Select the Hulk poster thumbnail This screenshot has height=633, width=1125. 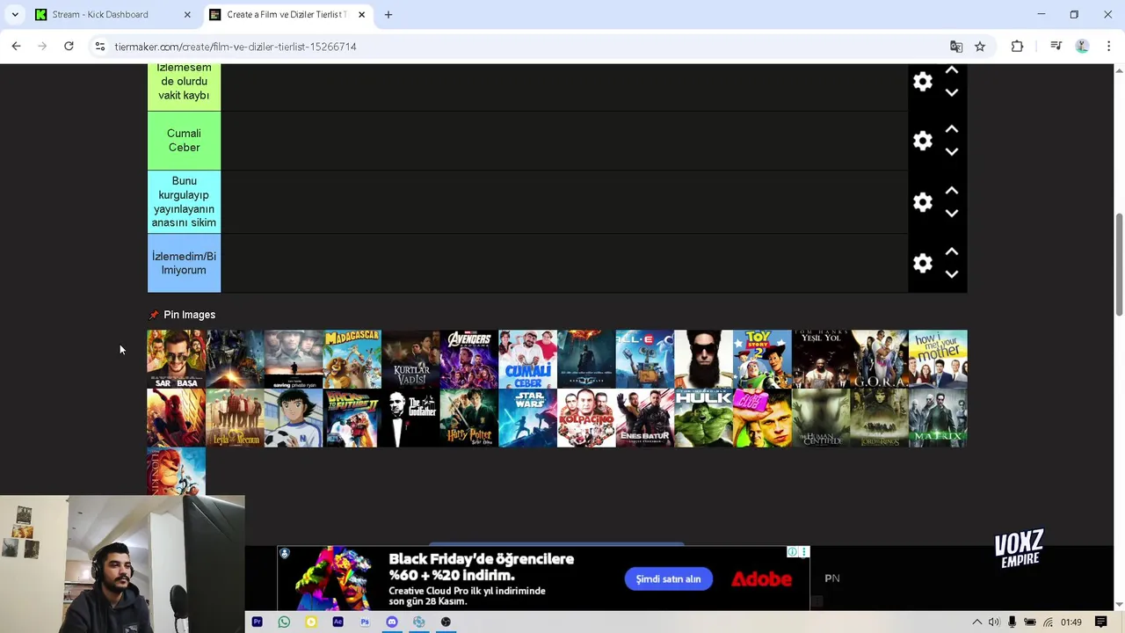tap(703, 418)
